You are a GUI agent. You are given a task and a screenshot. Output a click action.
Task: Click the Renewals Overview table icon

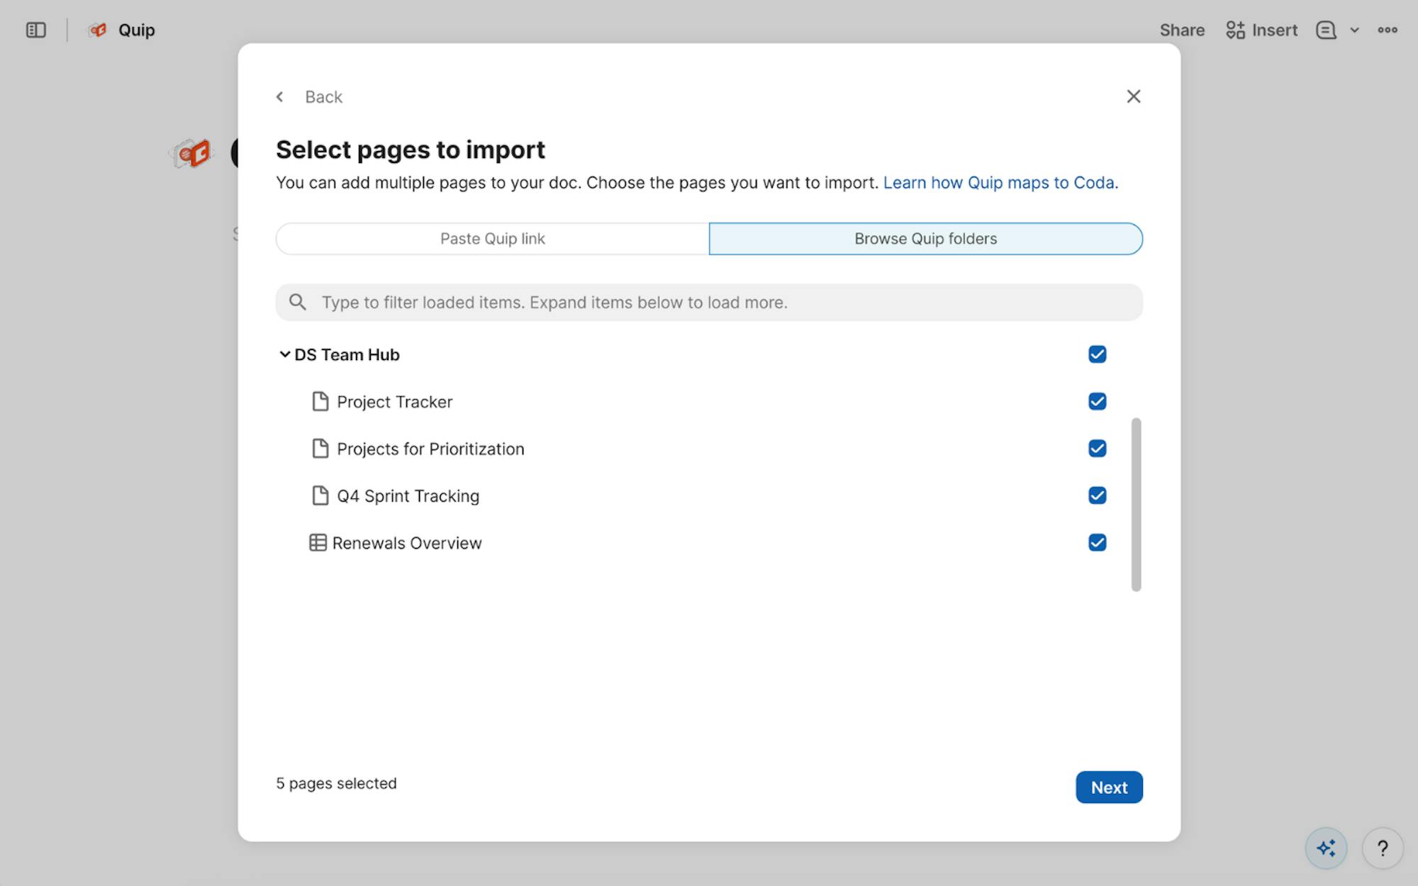[x=318, y=543]
